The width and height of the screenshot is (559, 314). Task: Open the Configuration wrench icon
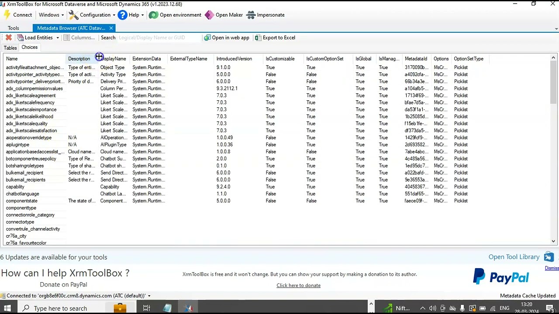(x=73, y=15)
